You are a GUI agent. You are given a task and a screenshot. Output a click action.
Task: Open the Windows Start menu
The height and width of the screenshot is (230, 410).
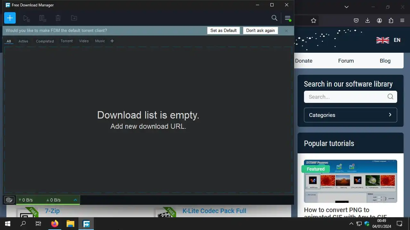pyautogui.click(x=8, y=224)
